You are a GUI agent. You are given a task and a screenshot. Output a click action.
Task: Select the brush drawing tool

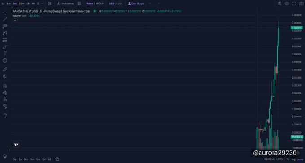click(x=5, y=47)
